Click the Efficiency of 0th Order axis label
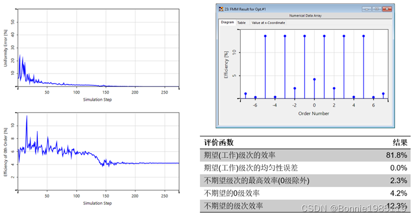Image resolution: width=414 pixels, height=217 pixels. pos(6,152)
